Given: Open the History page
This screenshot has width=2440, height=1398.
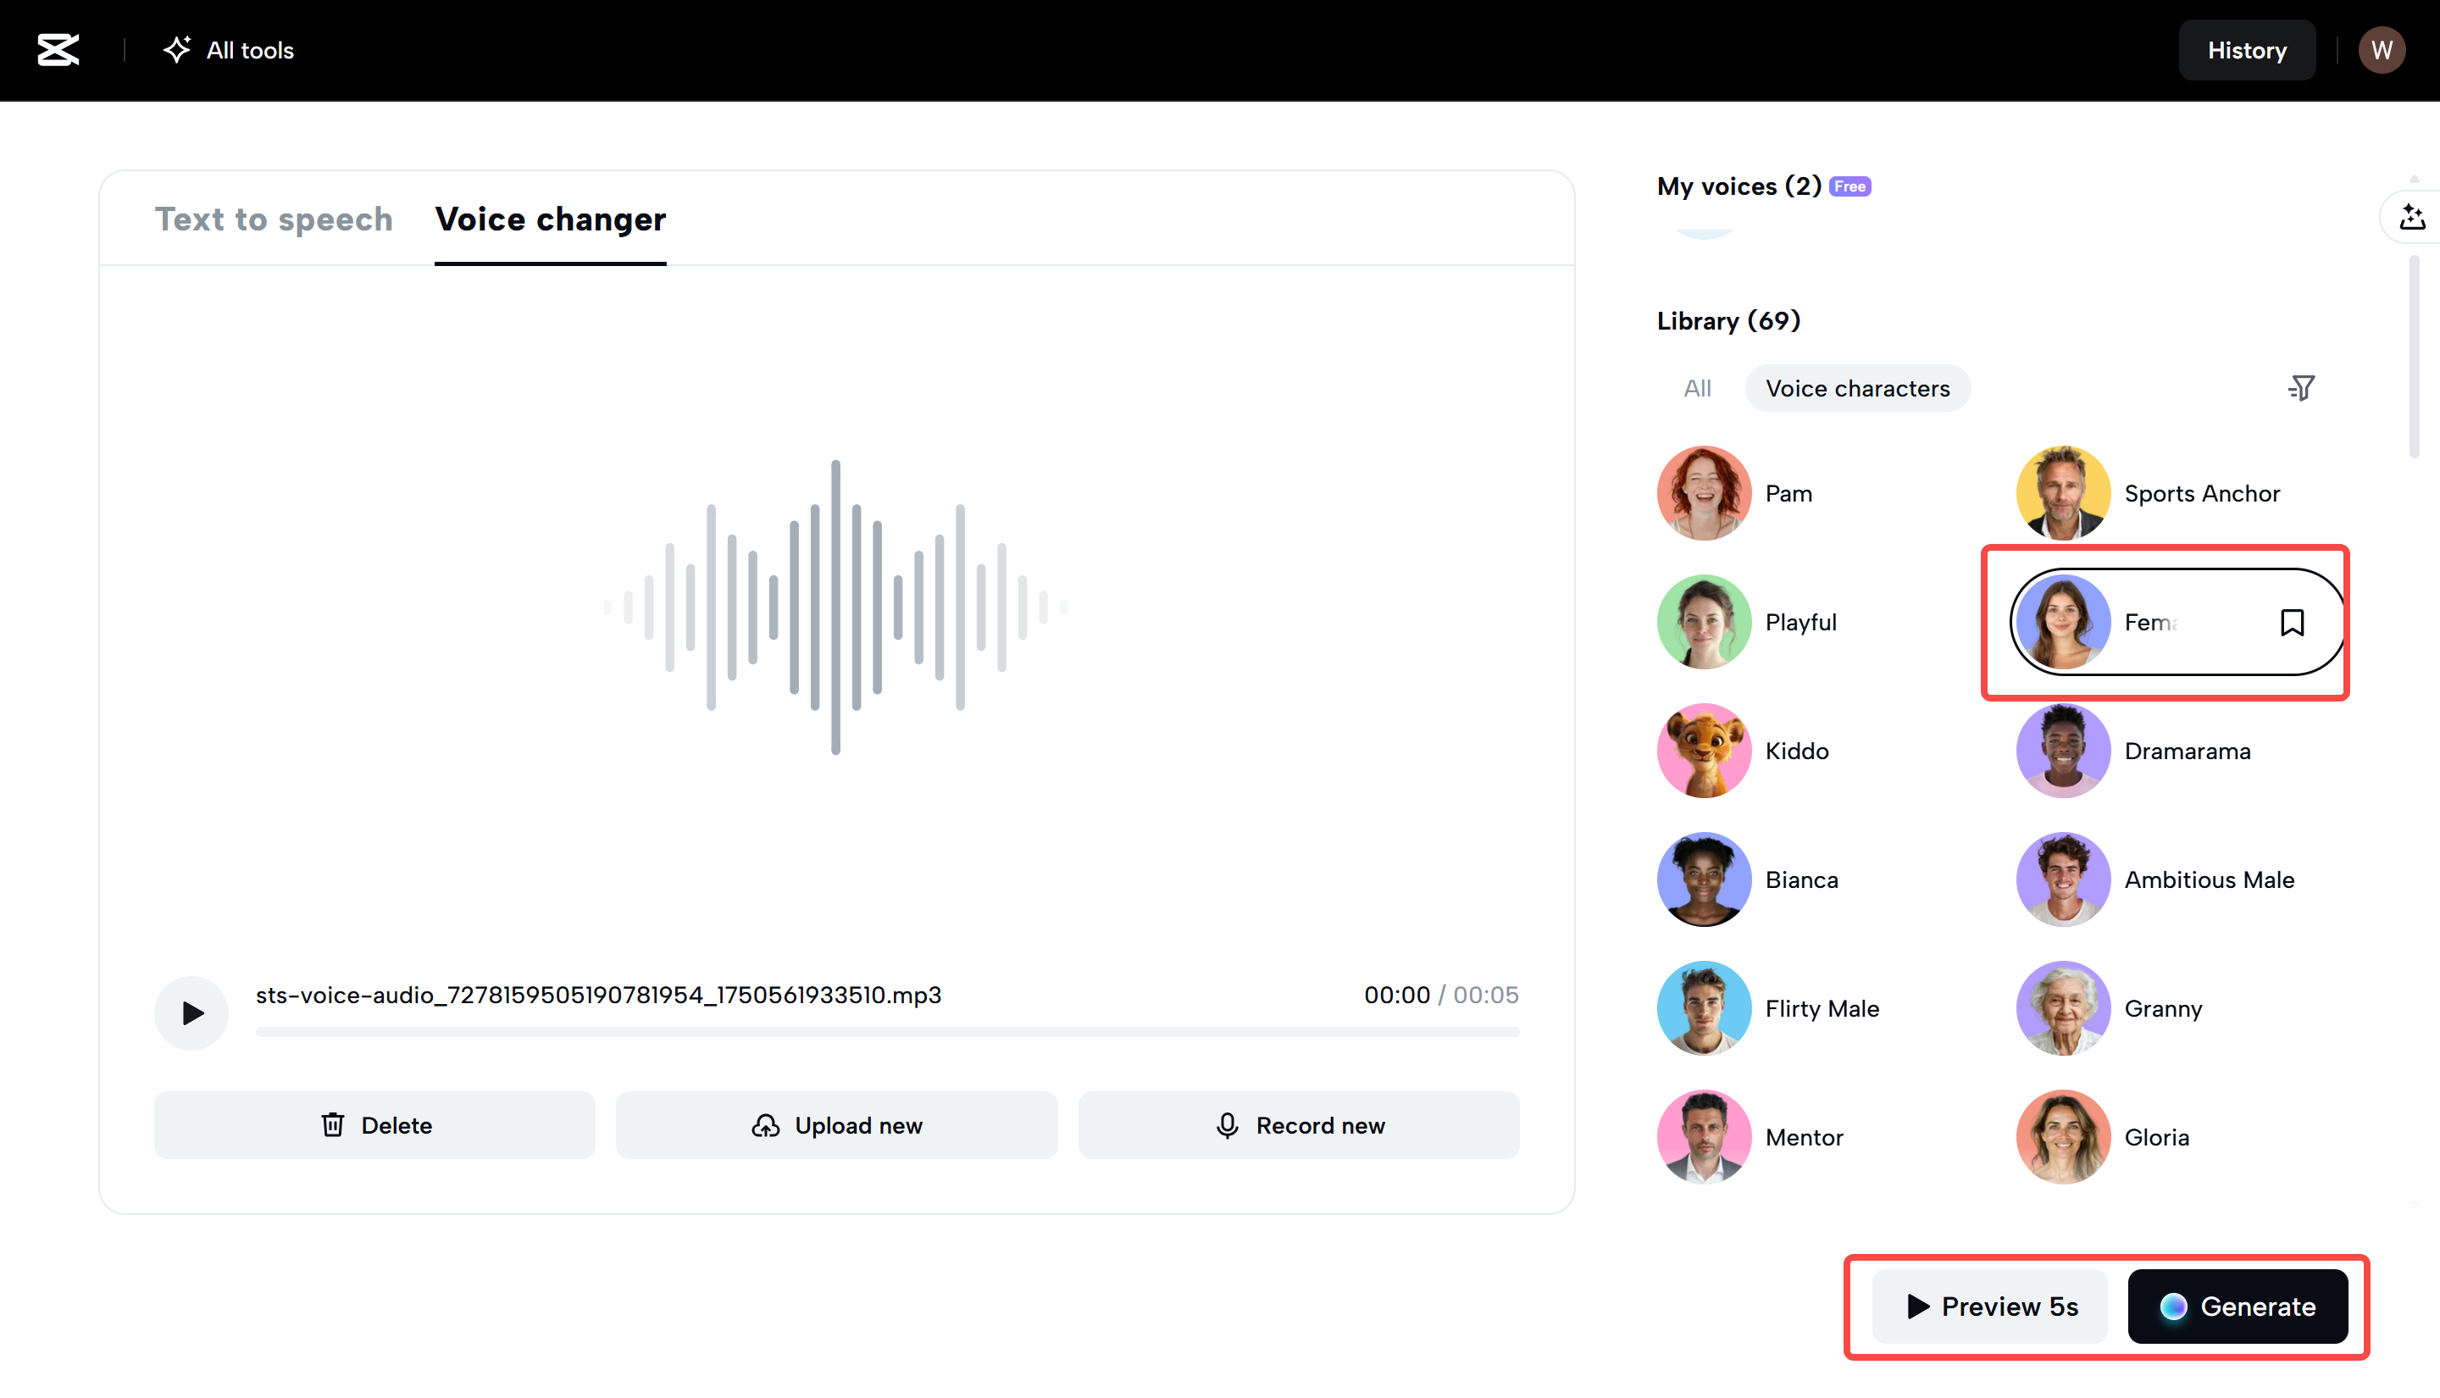Looking at the screenshot, I should [x=2246, y=49].
